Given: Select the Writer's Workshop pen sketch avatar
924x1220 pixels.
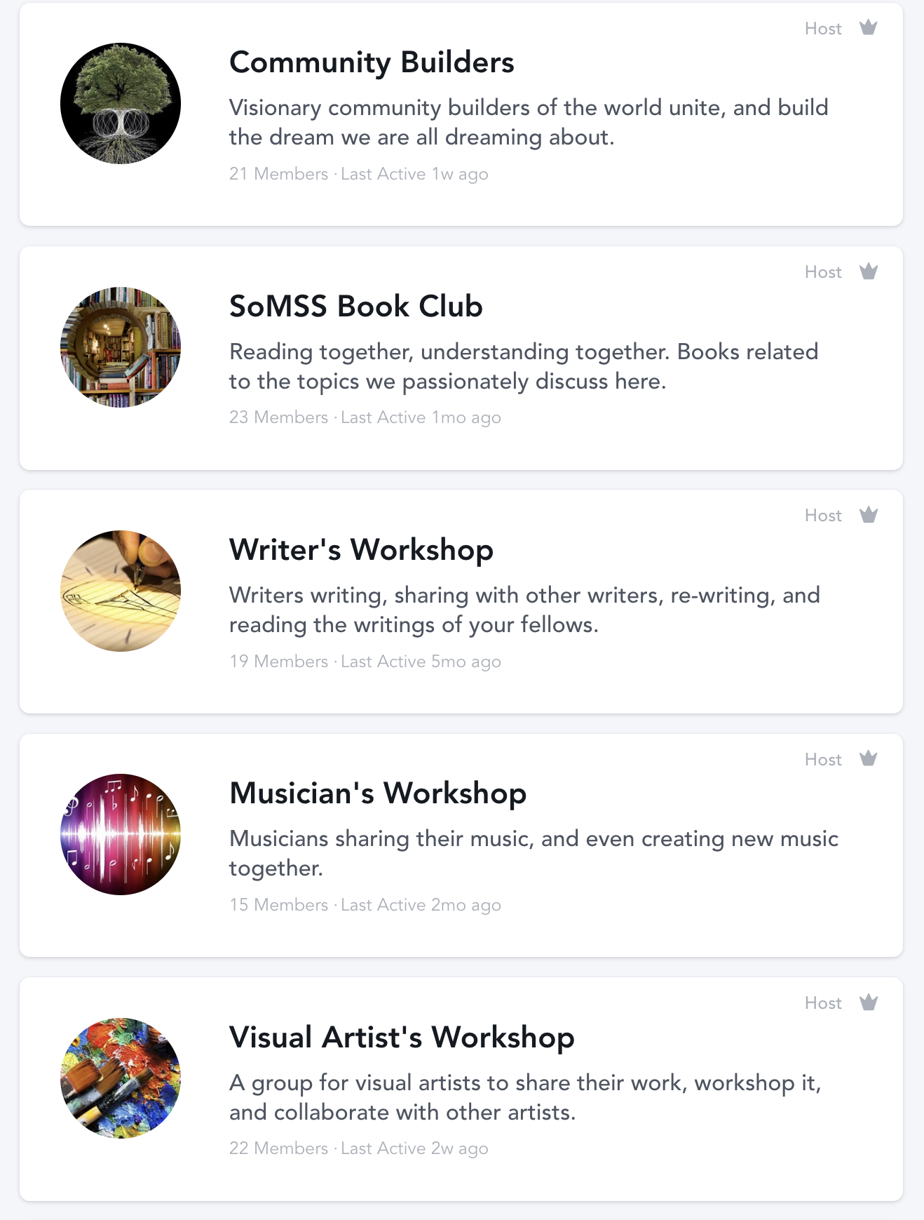Looking at the screenshot, I should pos(121,591).
